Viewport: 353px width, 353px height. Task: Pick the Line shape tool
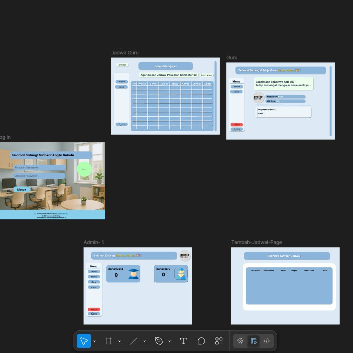coord(134,341)
